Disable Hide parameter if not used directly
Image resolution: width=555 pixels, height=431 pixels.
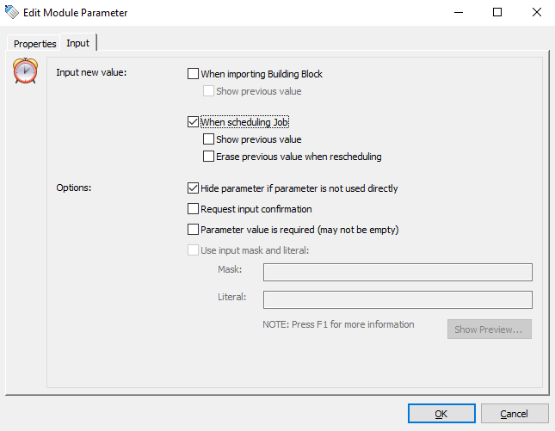tap(193, 188)
